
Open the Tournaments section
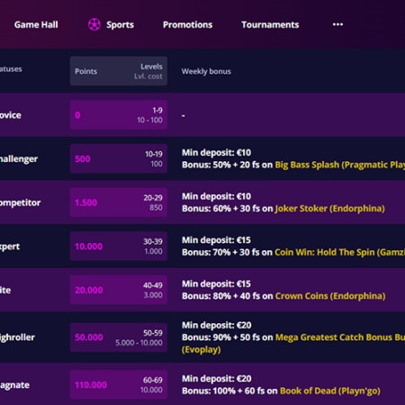(x=270, y=24)
